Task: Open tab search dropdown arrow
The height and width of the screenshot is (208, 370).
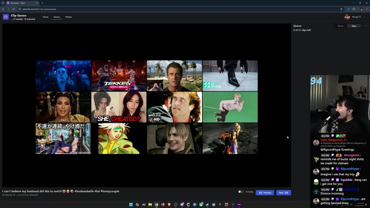Action: click(3, 3)
